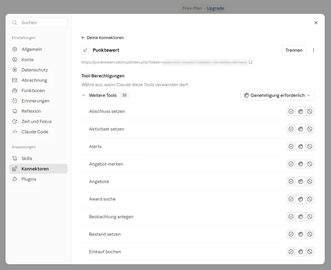Always allow Beobachtung anlegen
Viewport: 331px width, 270px height.
291,216
